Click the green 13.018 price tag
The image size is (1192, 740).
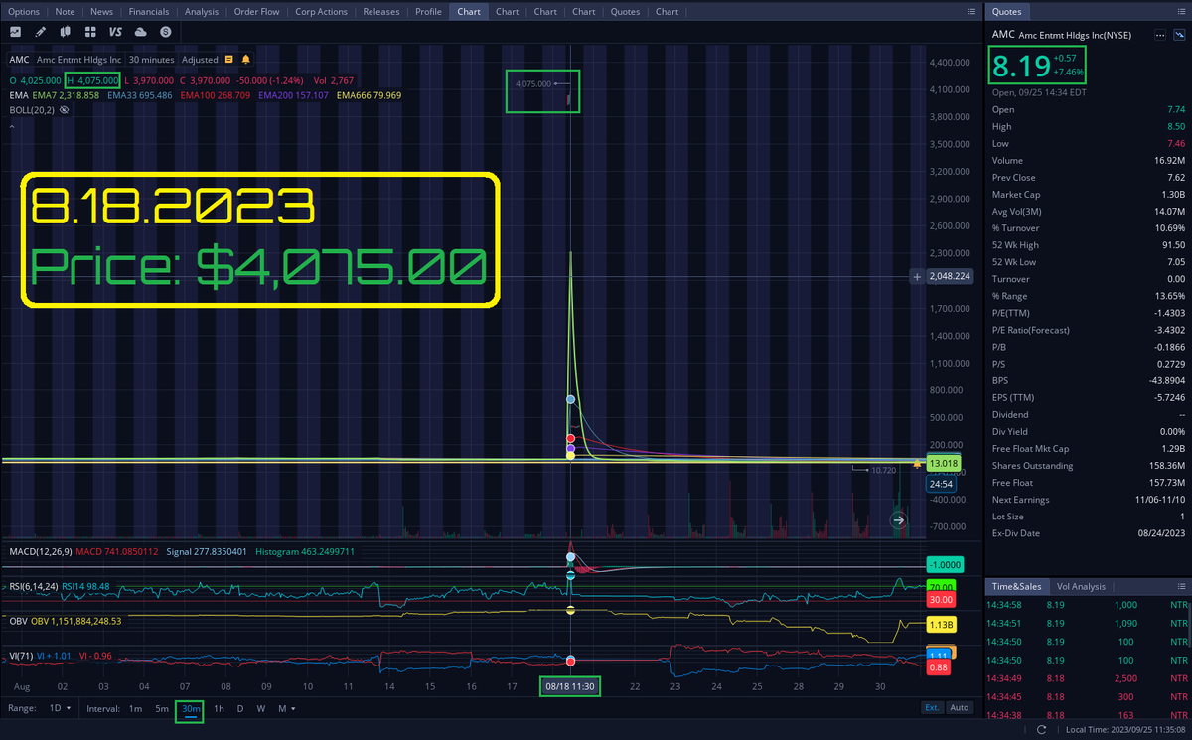(x=942, y=464)
